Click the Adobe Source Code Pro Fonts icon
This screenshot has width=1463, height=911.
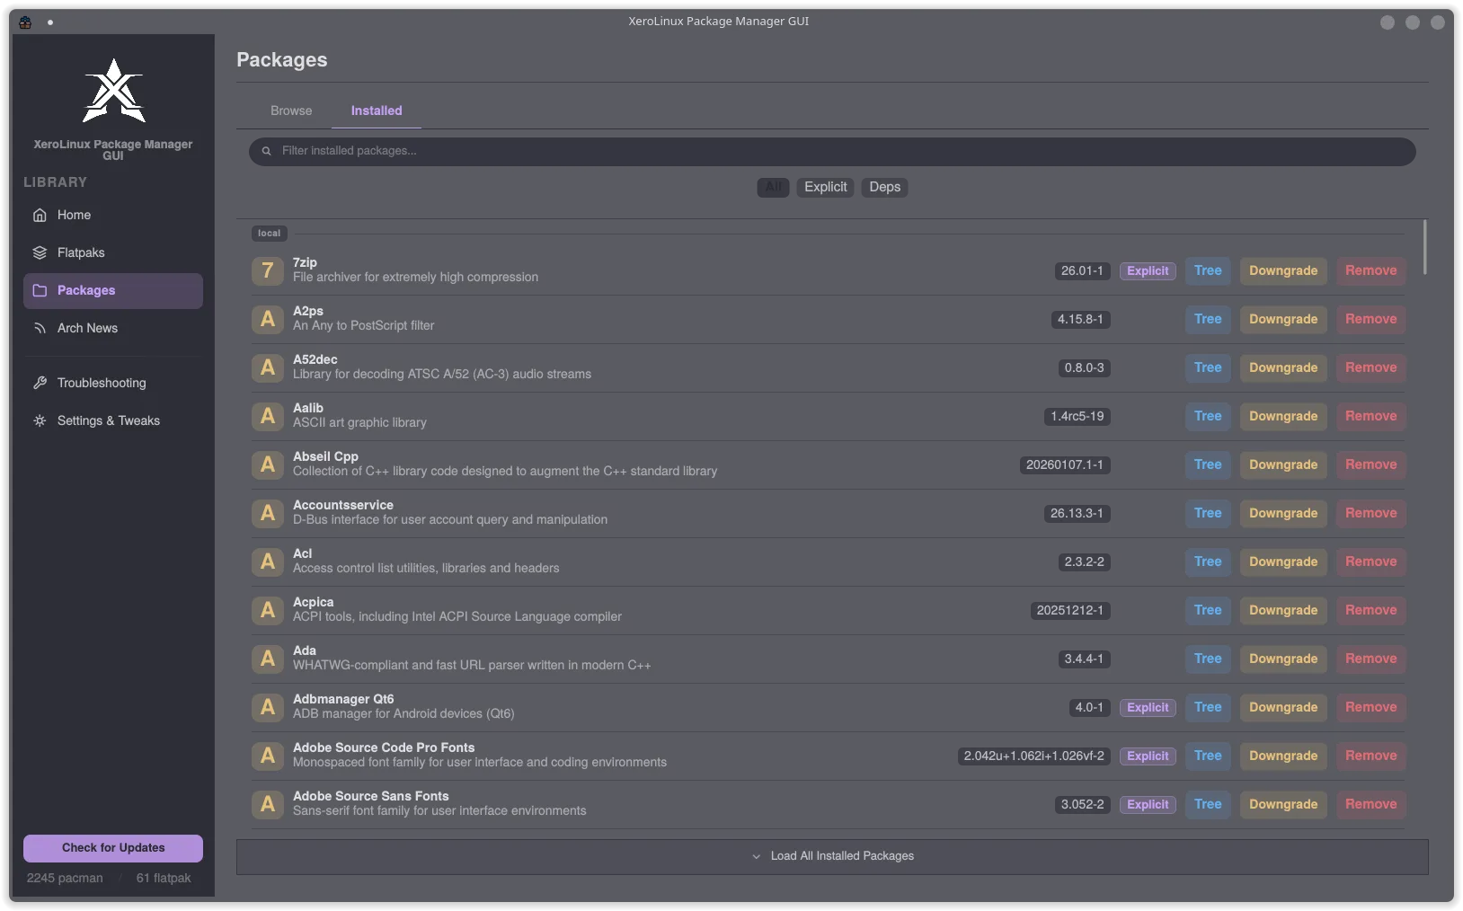pos(268,756)
